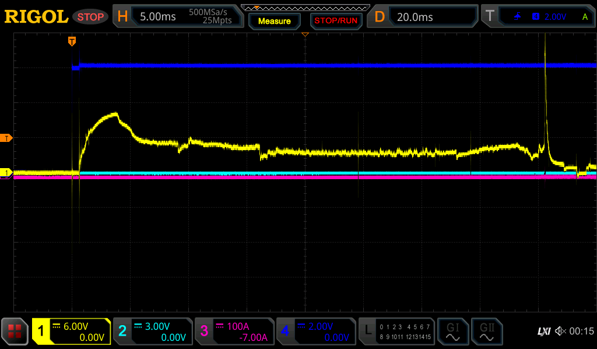Viewport: 597px width, 349px height.
Task: Toggle channel 2 with the 3.00V label
Action: (153, 332)
